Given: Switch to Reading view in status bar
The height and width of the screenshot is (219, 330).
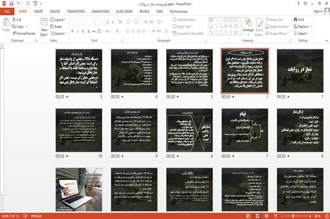Looking at the screenshot, I should (266, 216).
